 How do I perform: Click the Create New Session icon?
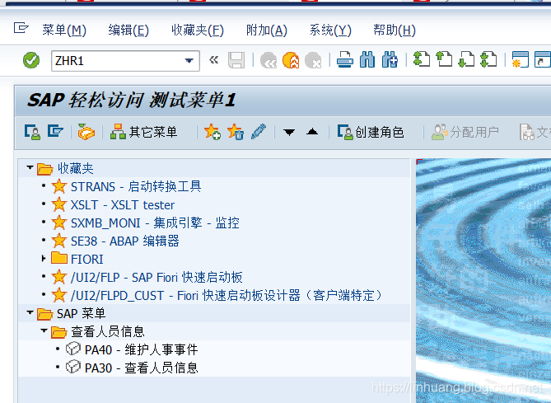click(520, 59)
